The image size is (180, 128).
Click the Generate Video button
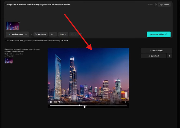pos(159,34)
